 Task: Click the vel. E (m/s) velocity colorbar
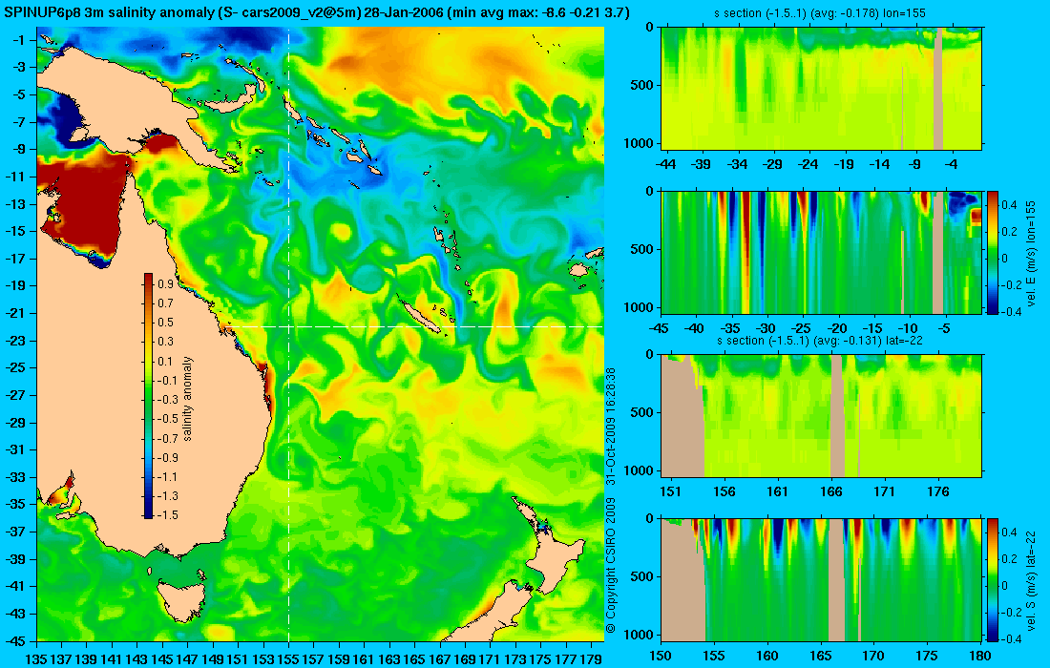[x=992, y=252]
